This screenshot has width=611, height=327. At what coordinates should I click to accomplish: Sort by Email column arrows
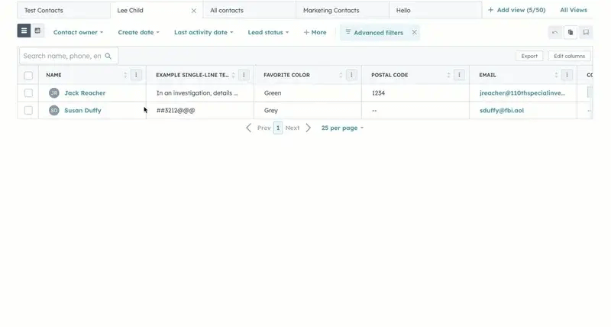click(x=556, y=75)
